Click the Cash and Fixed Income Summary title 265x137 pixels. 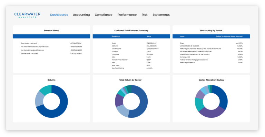tap(131, 31)
